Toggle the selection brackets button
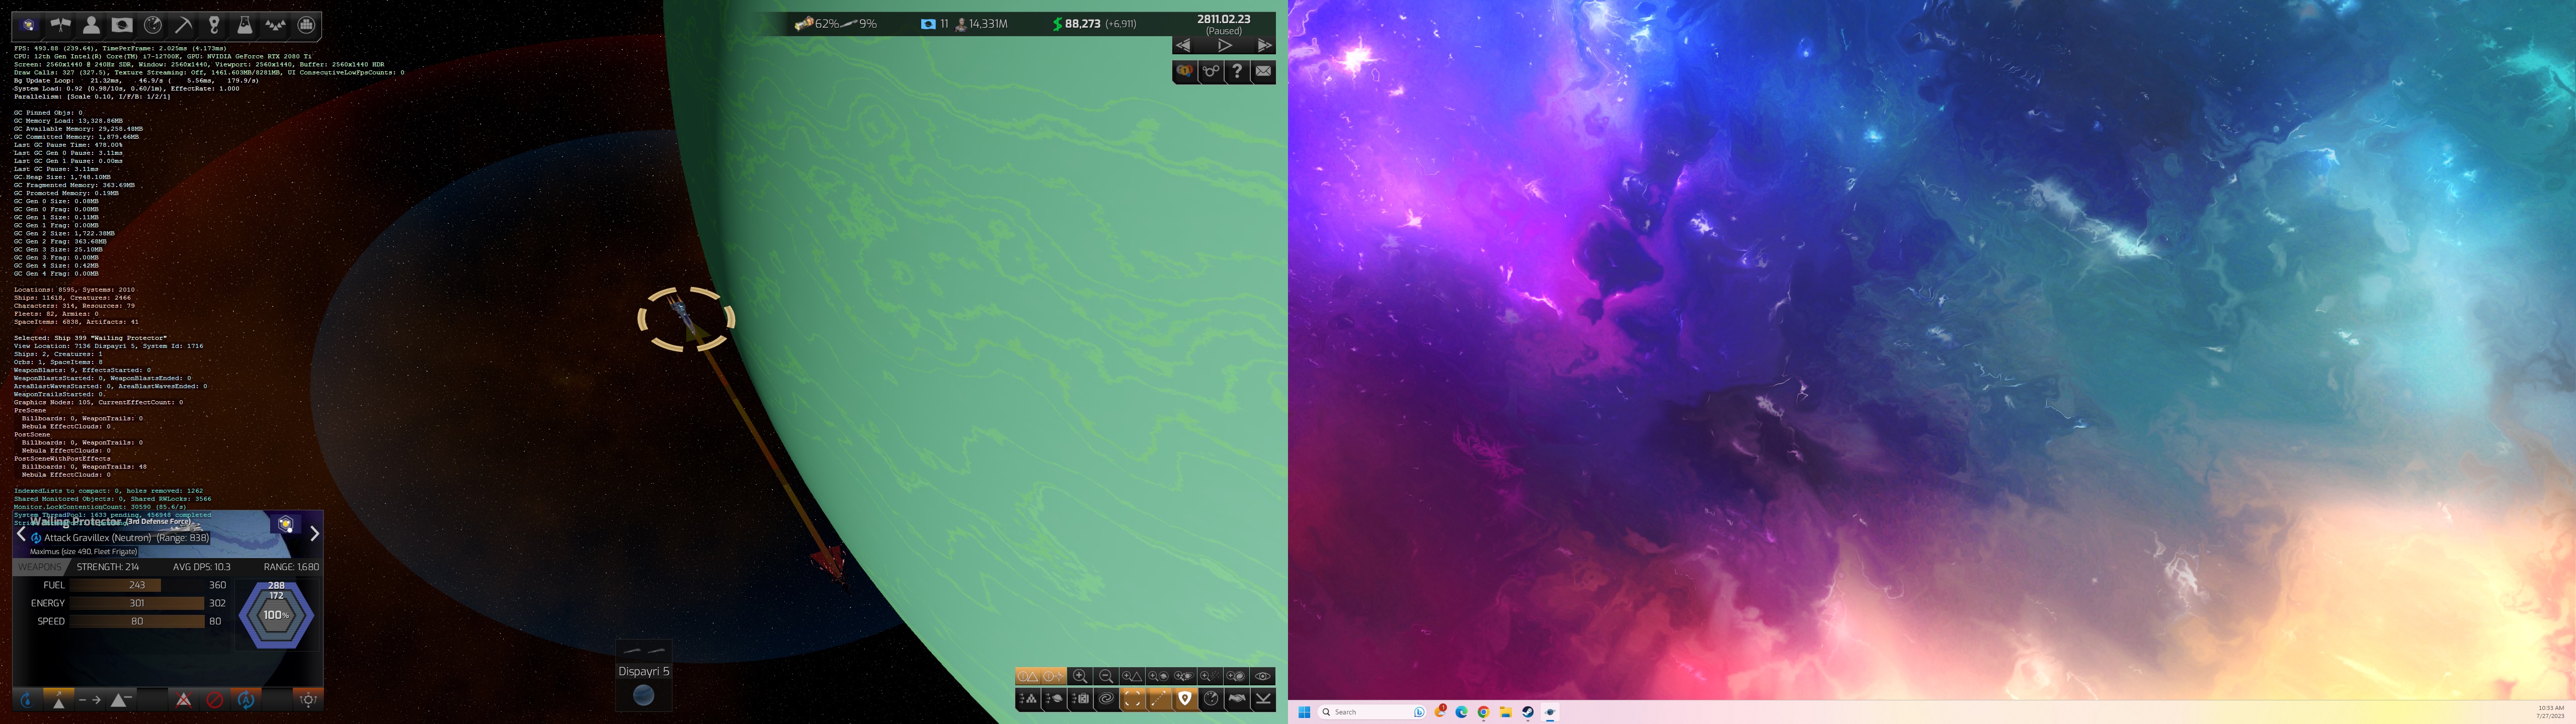 (1132, 699)
